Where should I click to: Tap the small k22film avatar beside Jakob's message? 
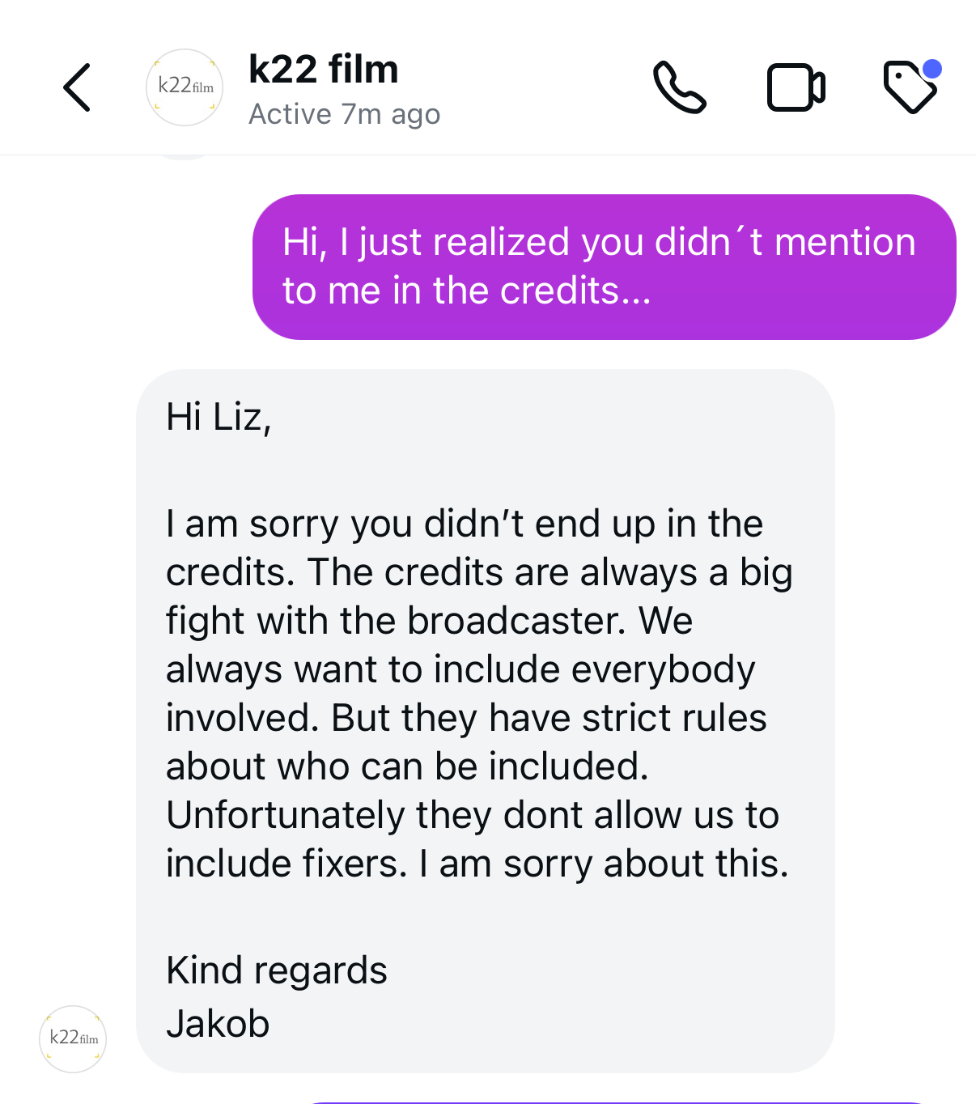(x=73, y=1038)
